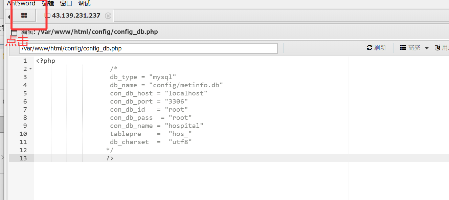Click the file path input field

[x=148, y=48]
